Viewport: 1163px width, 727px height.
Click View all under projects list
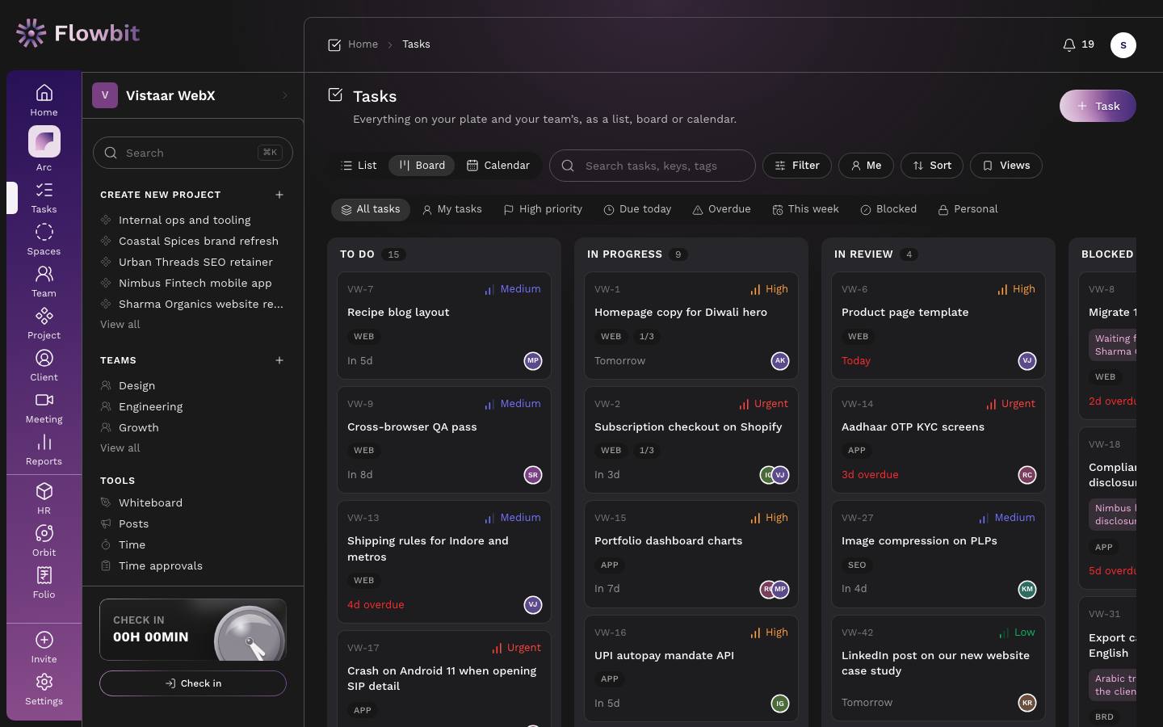pos(120,325)
